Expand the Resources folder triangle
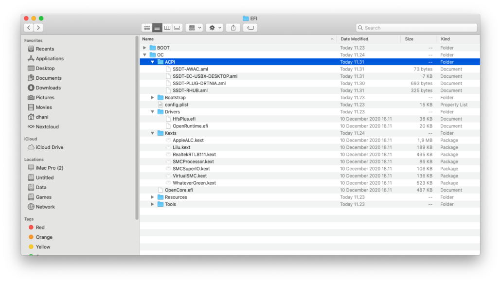This screenshot has width=501, height=283. (x=152, y=197)
